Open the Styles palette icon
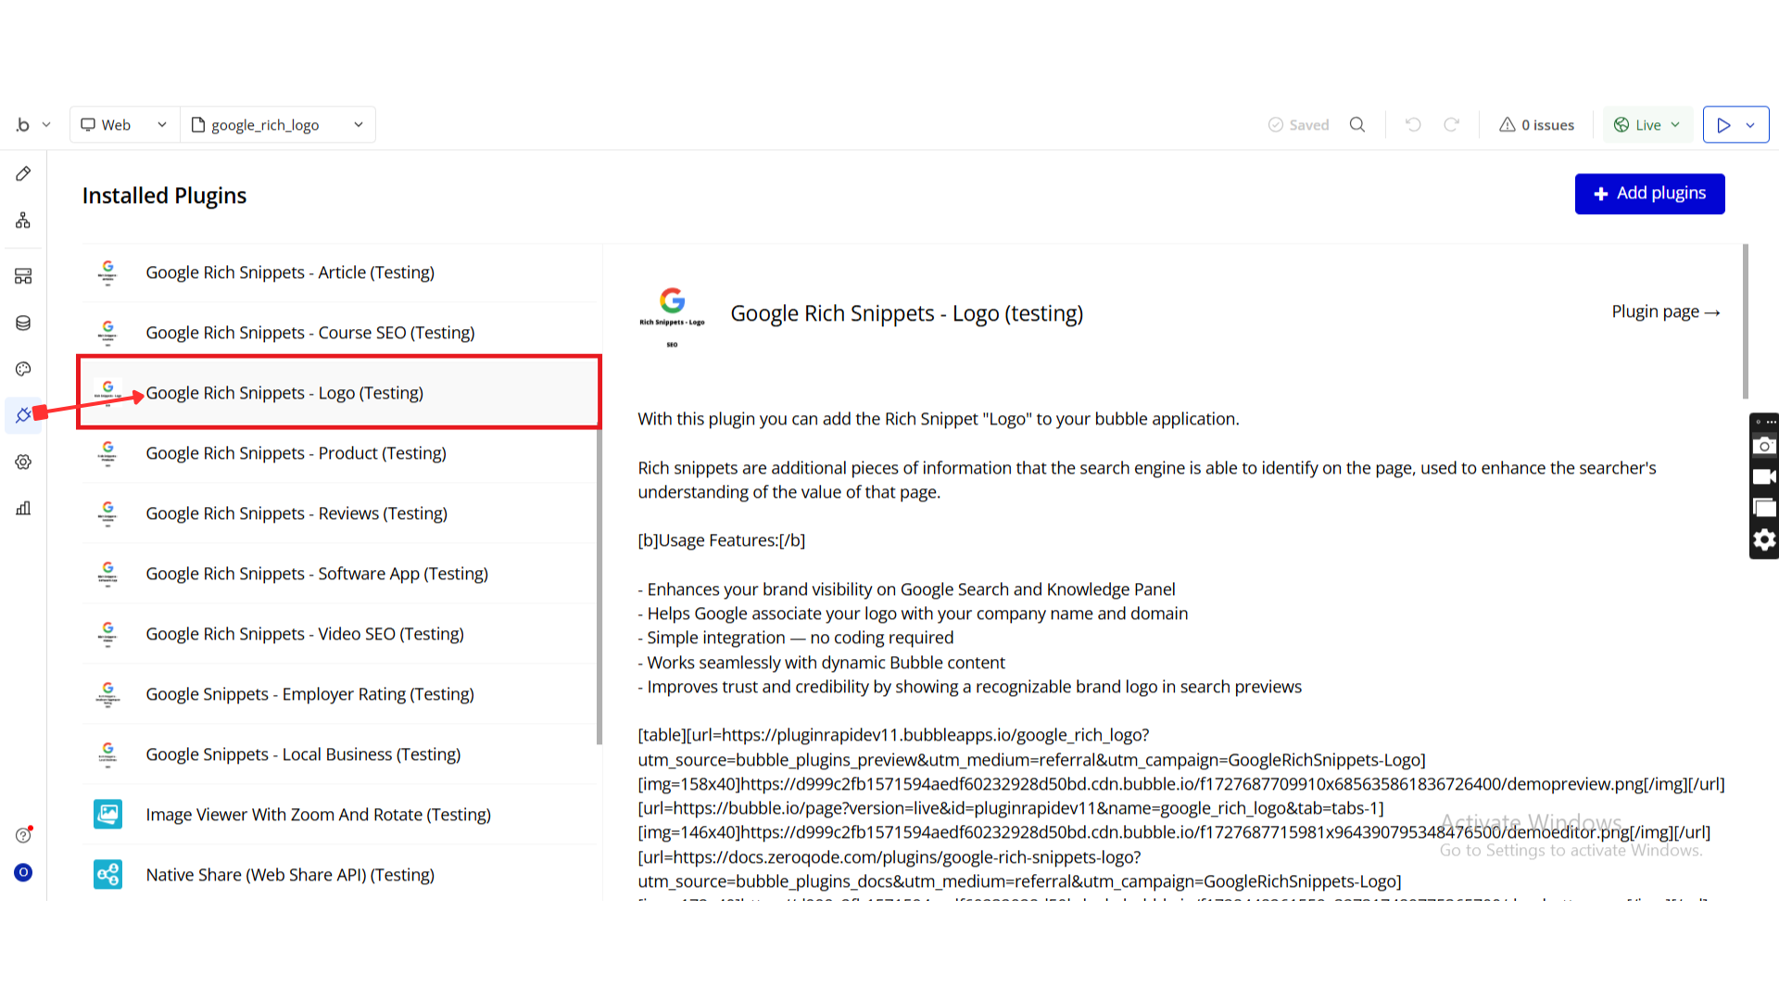Viewport: 1779px width, 1001px height. click(23, 369)
